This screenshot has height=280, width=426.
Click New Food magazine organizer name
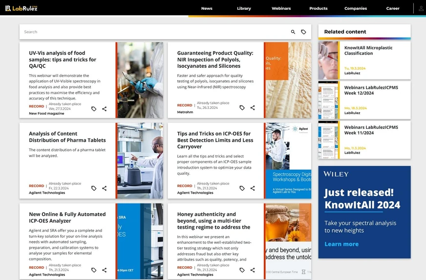pyautogui.click(x=46, y=113)
